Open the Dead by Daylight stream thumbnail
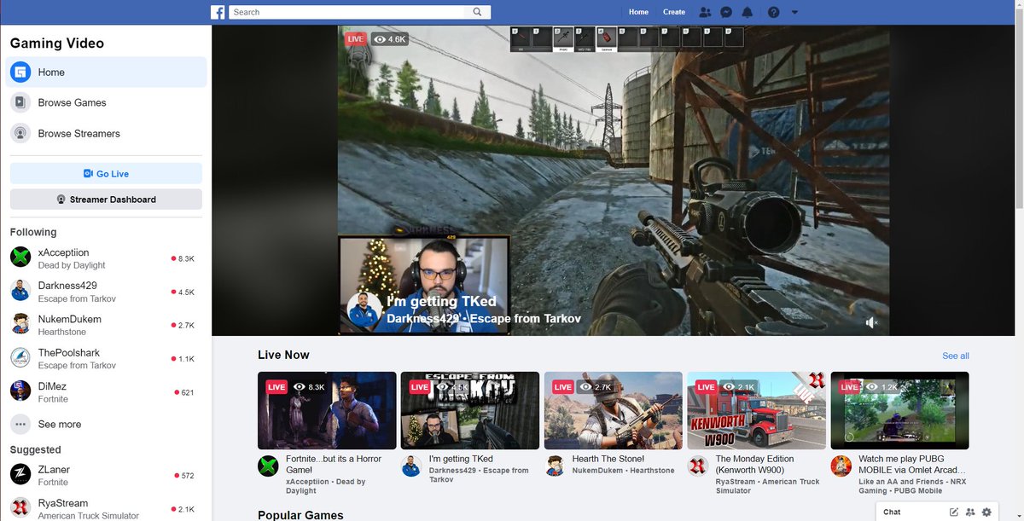This screenshot has height=521, width=1024. pos(327,410)
